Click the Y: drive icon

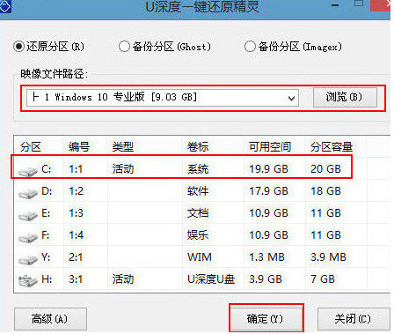click(28, 260)
